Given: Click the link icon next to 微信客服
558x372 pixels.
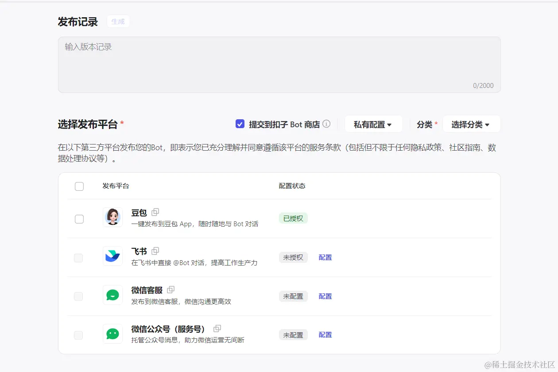Looking at the screenshot, I should point(170,290).
